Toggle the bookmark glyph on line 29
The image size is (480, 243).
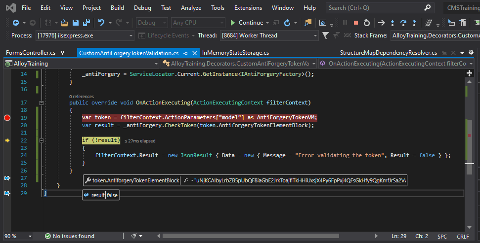coord(7,193)
